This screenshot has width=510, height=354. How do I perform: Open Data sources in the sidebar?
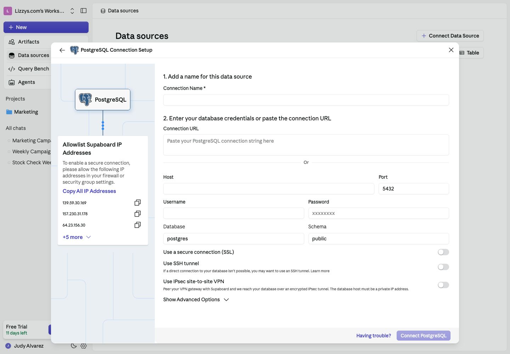pos(29,56)
